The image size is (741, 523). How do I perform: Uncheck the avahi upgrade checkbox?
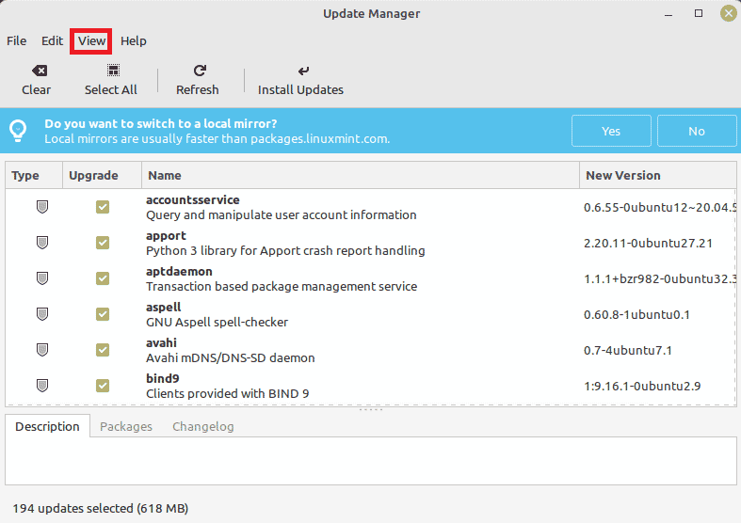click(x=103, y=350)
